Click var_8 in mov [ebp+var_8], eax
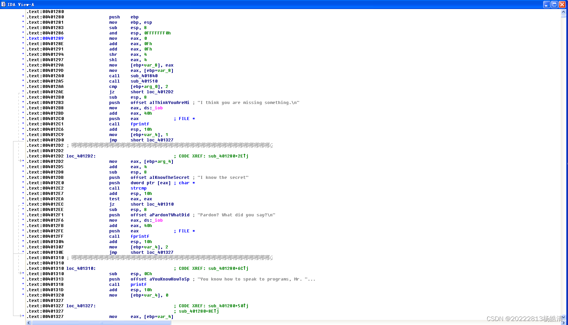Image resolution: width=568 pixels, height=325 pixels. pos(151,65)
